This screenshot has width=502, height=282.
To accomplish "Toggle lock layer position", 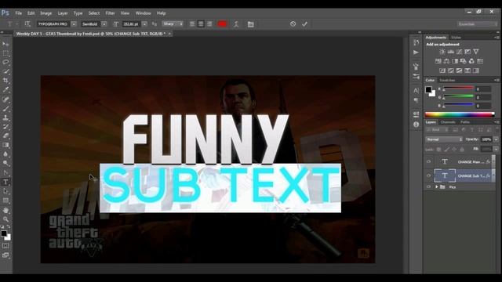I will click(x=454, y=150).
